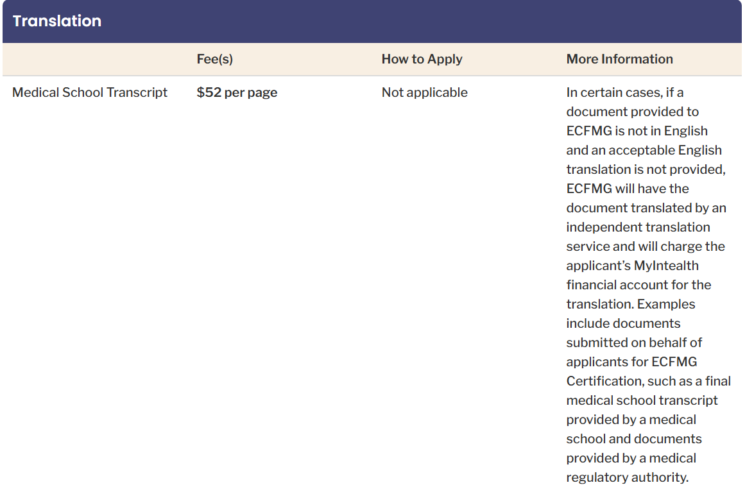Click the 'How to Apply' column header

[x=422, y=59]
